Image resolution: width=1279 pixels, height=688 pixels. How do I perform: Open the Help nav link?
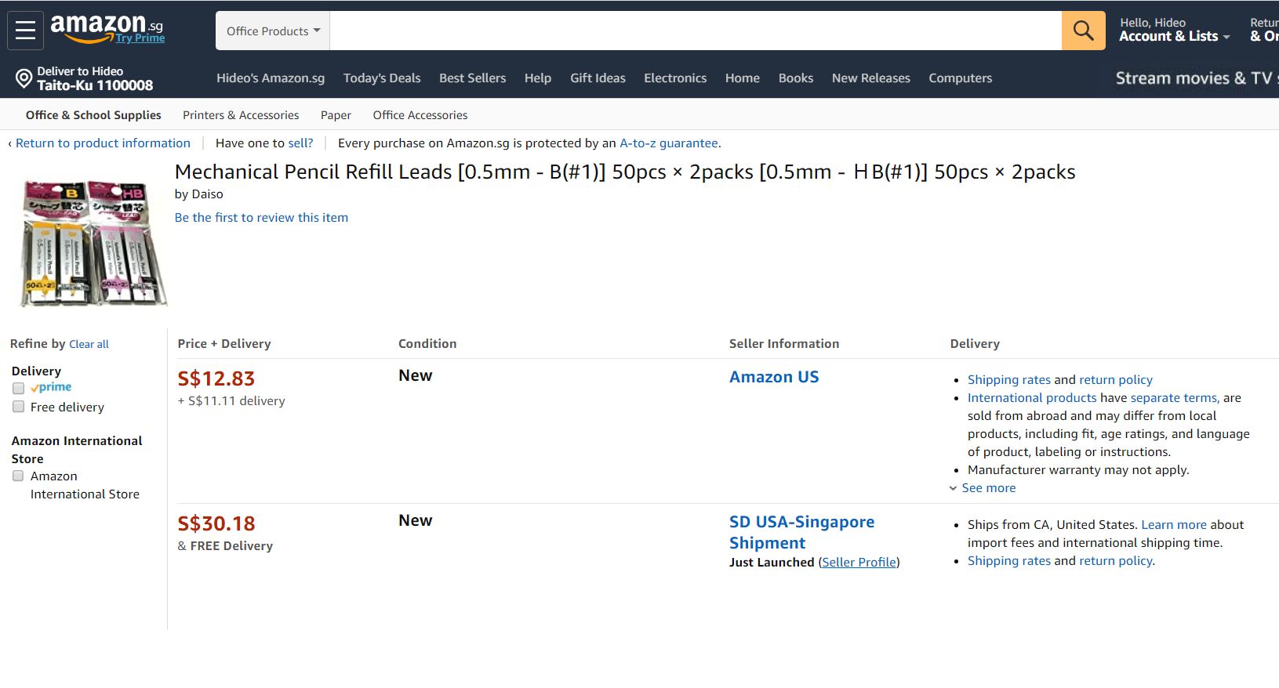[538, 78]
